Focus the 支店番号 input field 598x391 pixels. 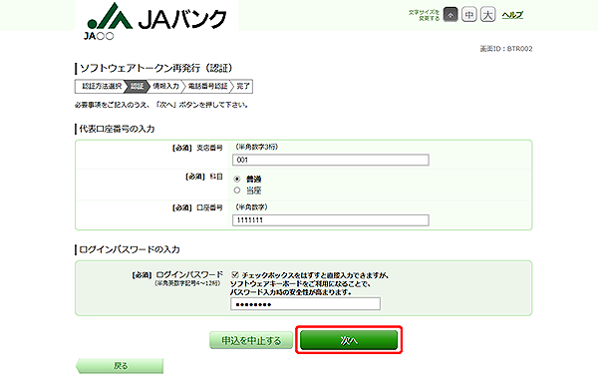[331, 160]
